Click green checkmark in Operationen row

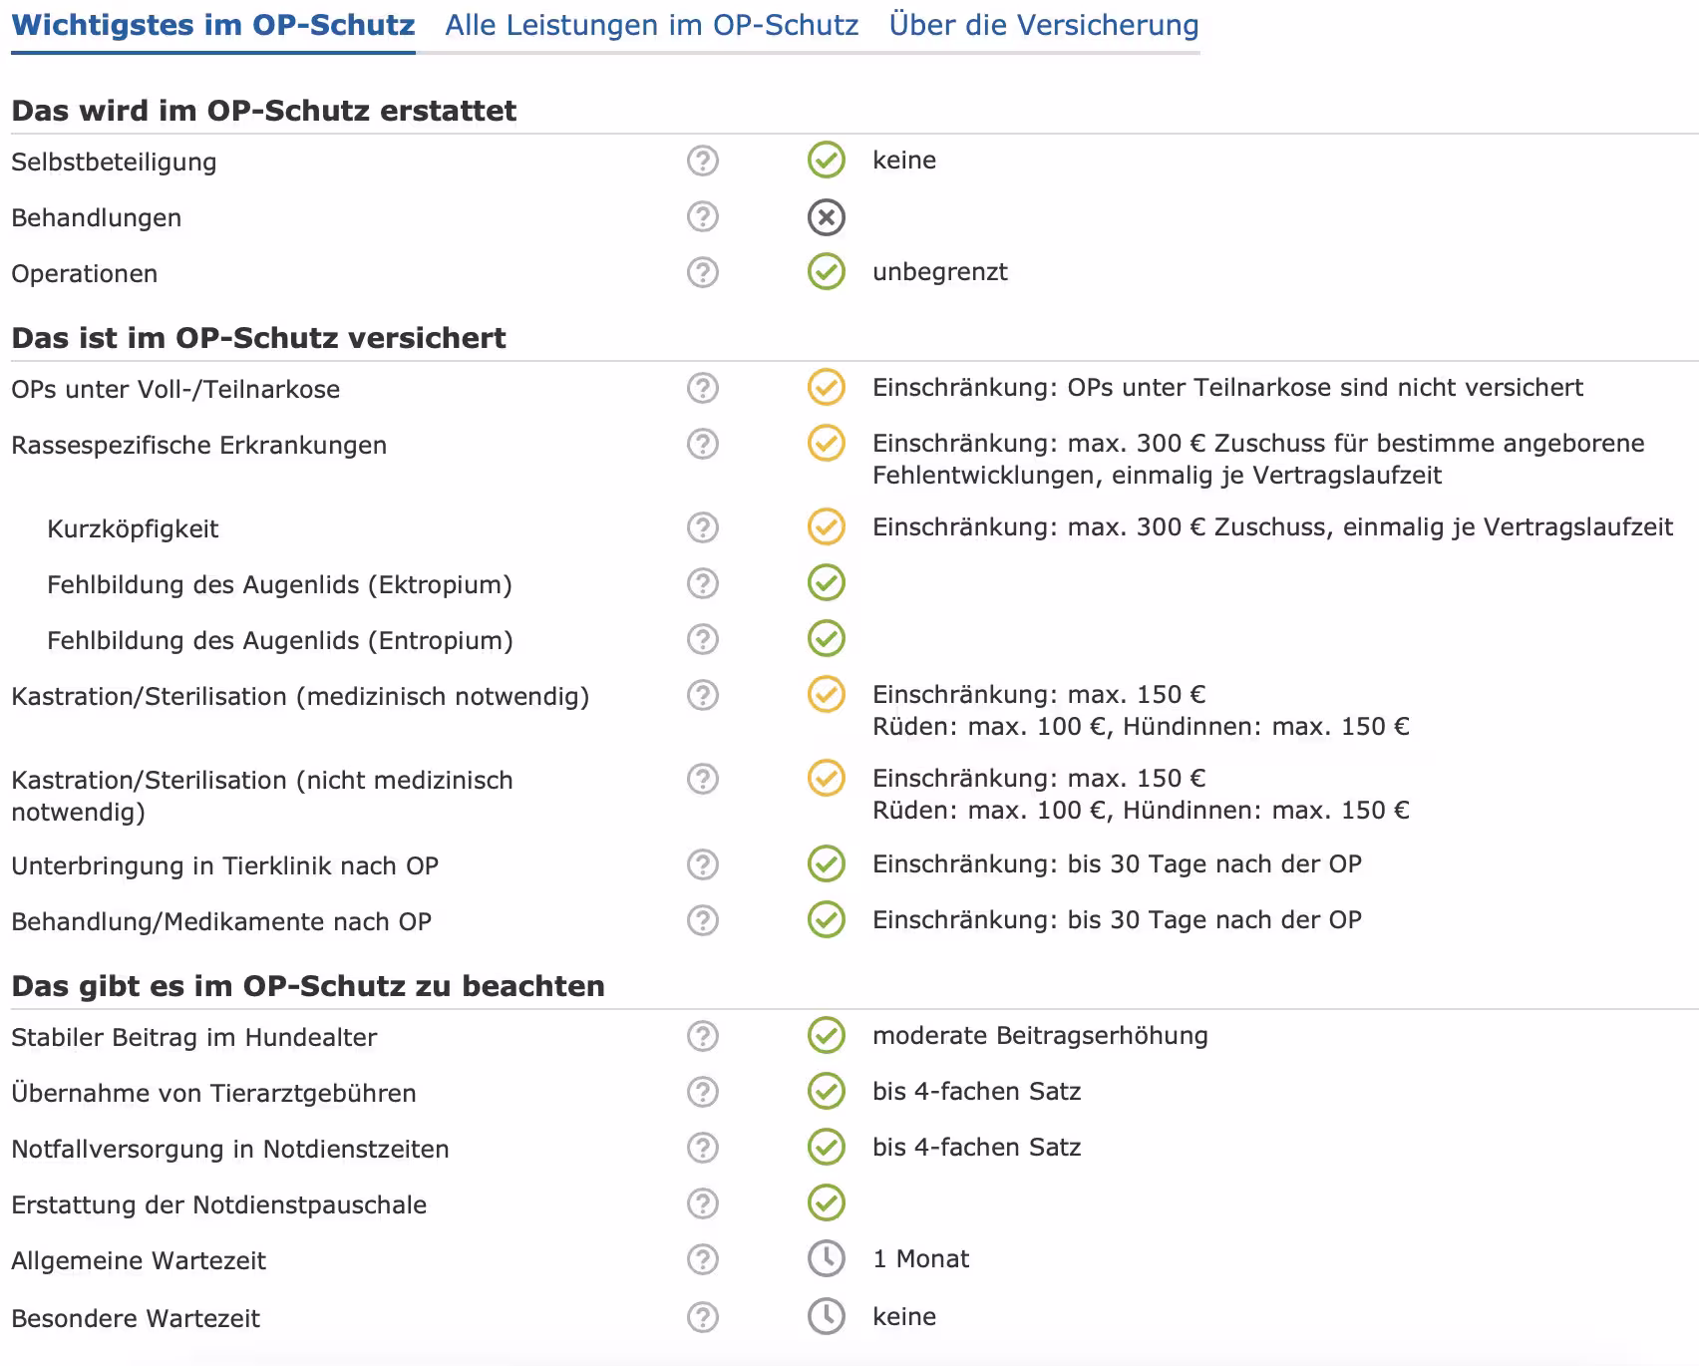click(x=827, y=271)
